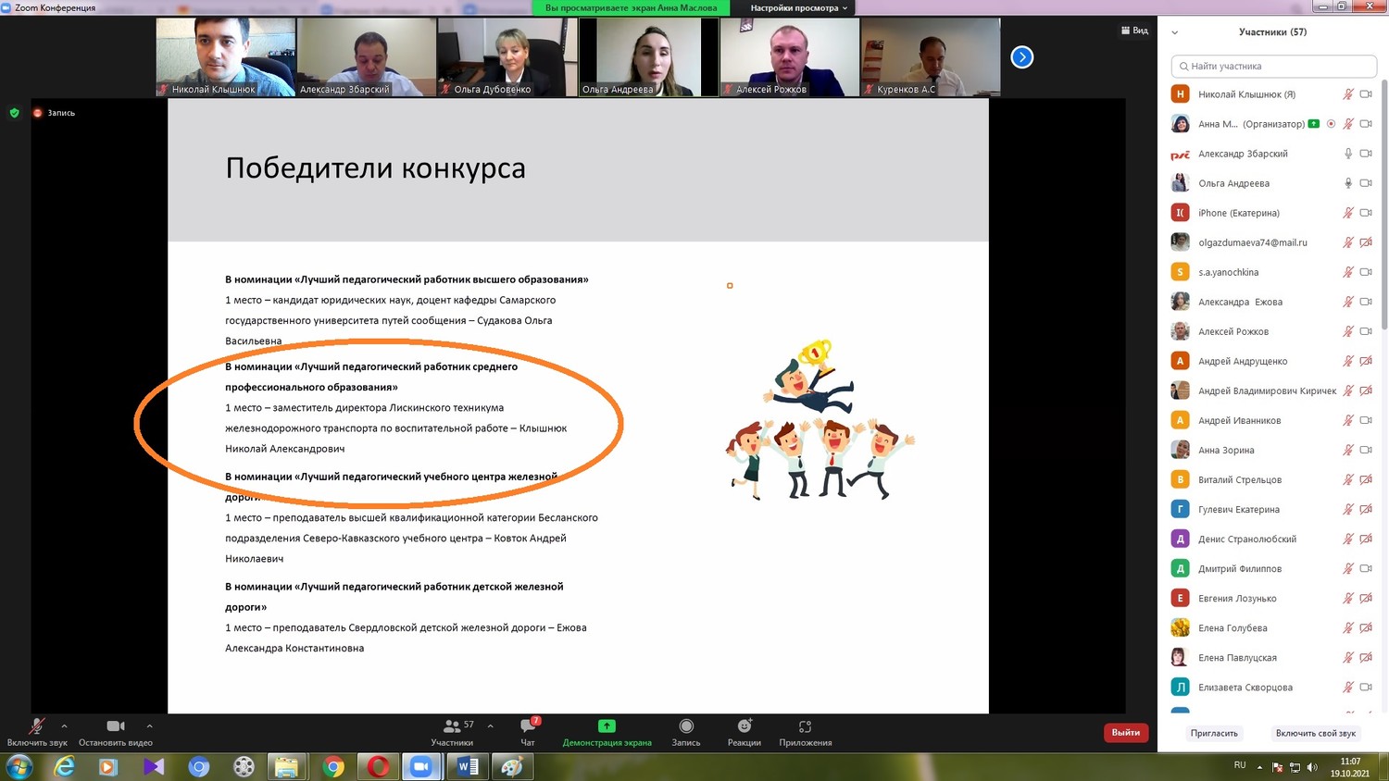
Task: Select Алексей Рожков video thumbnail
Action: [x=790, y=56]
